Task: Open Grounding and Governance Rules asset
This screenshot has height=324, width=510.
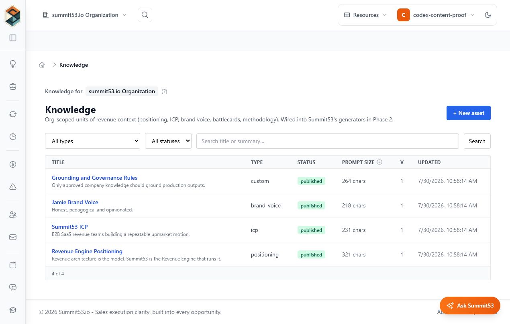Action: click(x=94, y=178)
